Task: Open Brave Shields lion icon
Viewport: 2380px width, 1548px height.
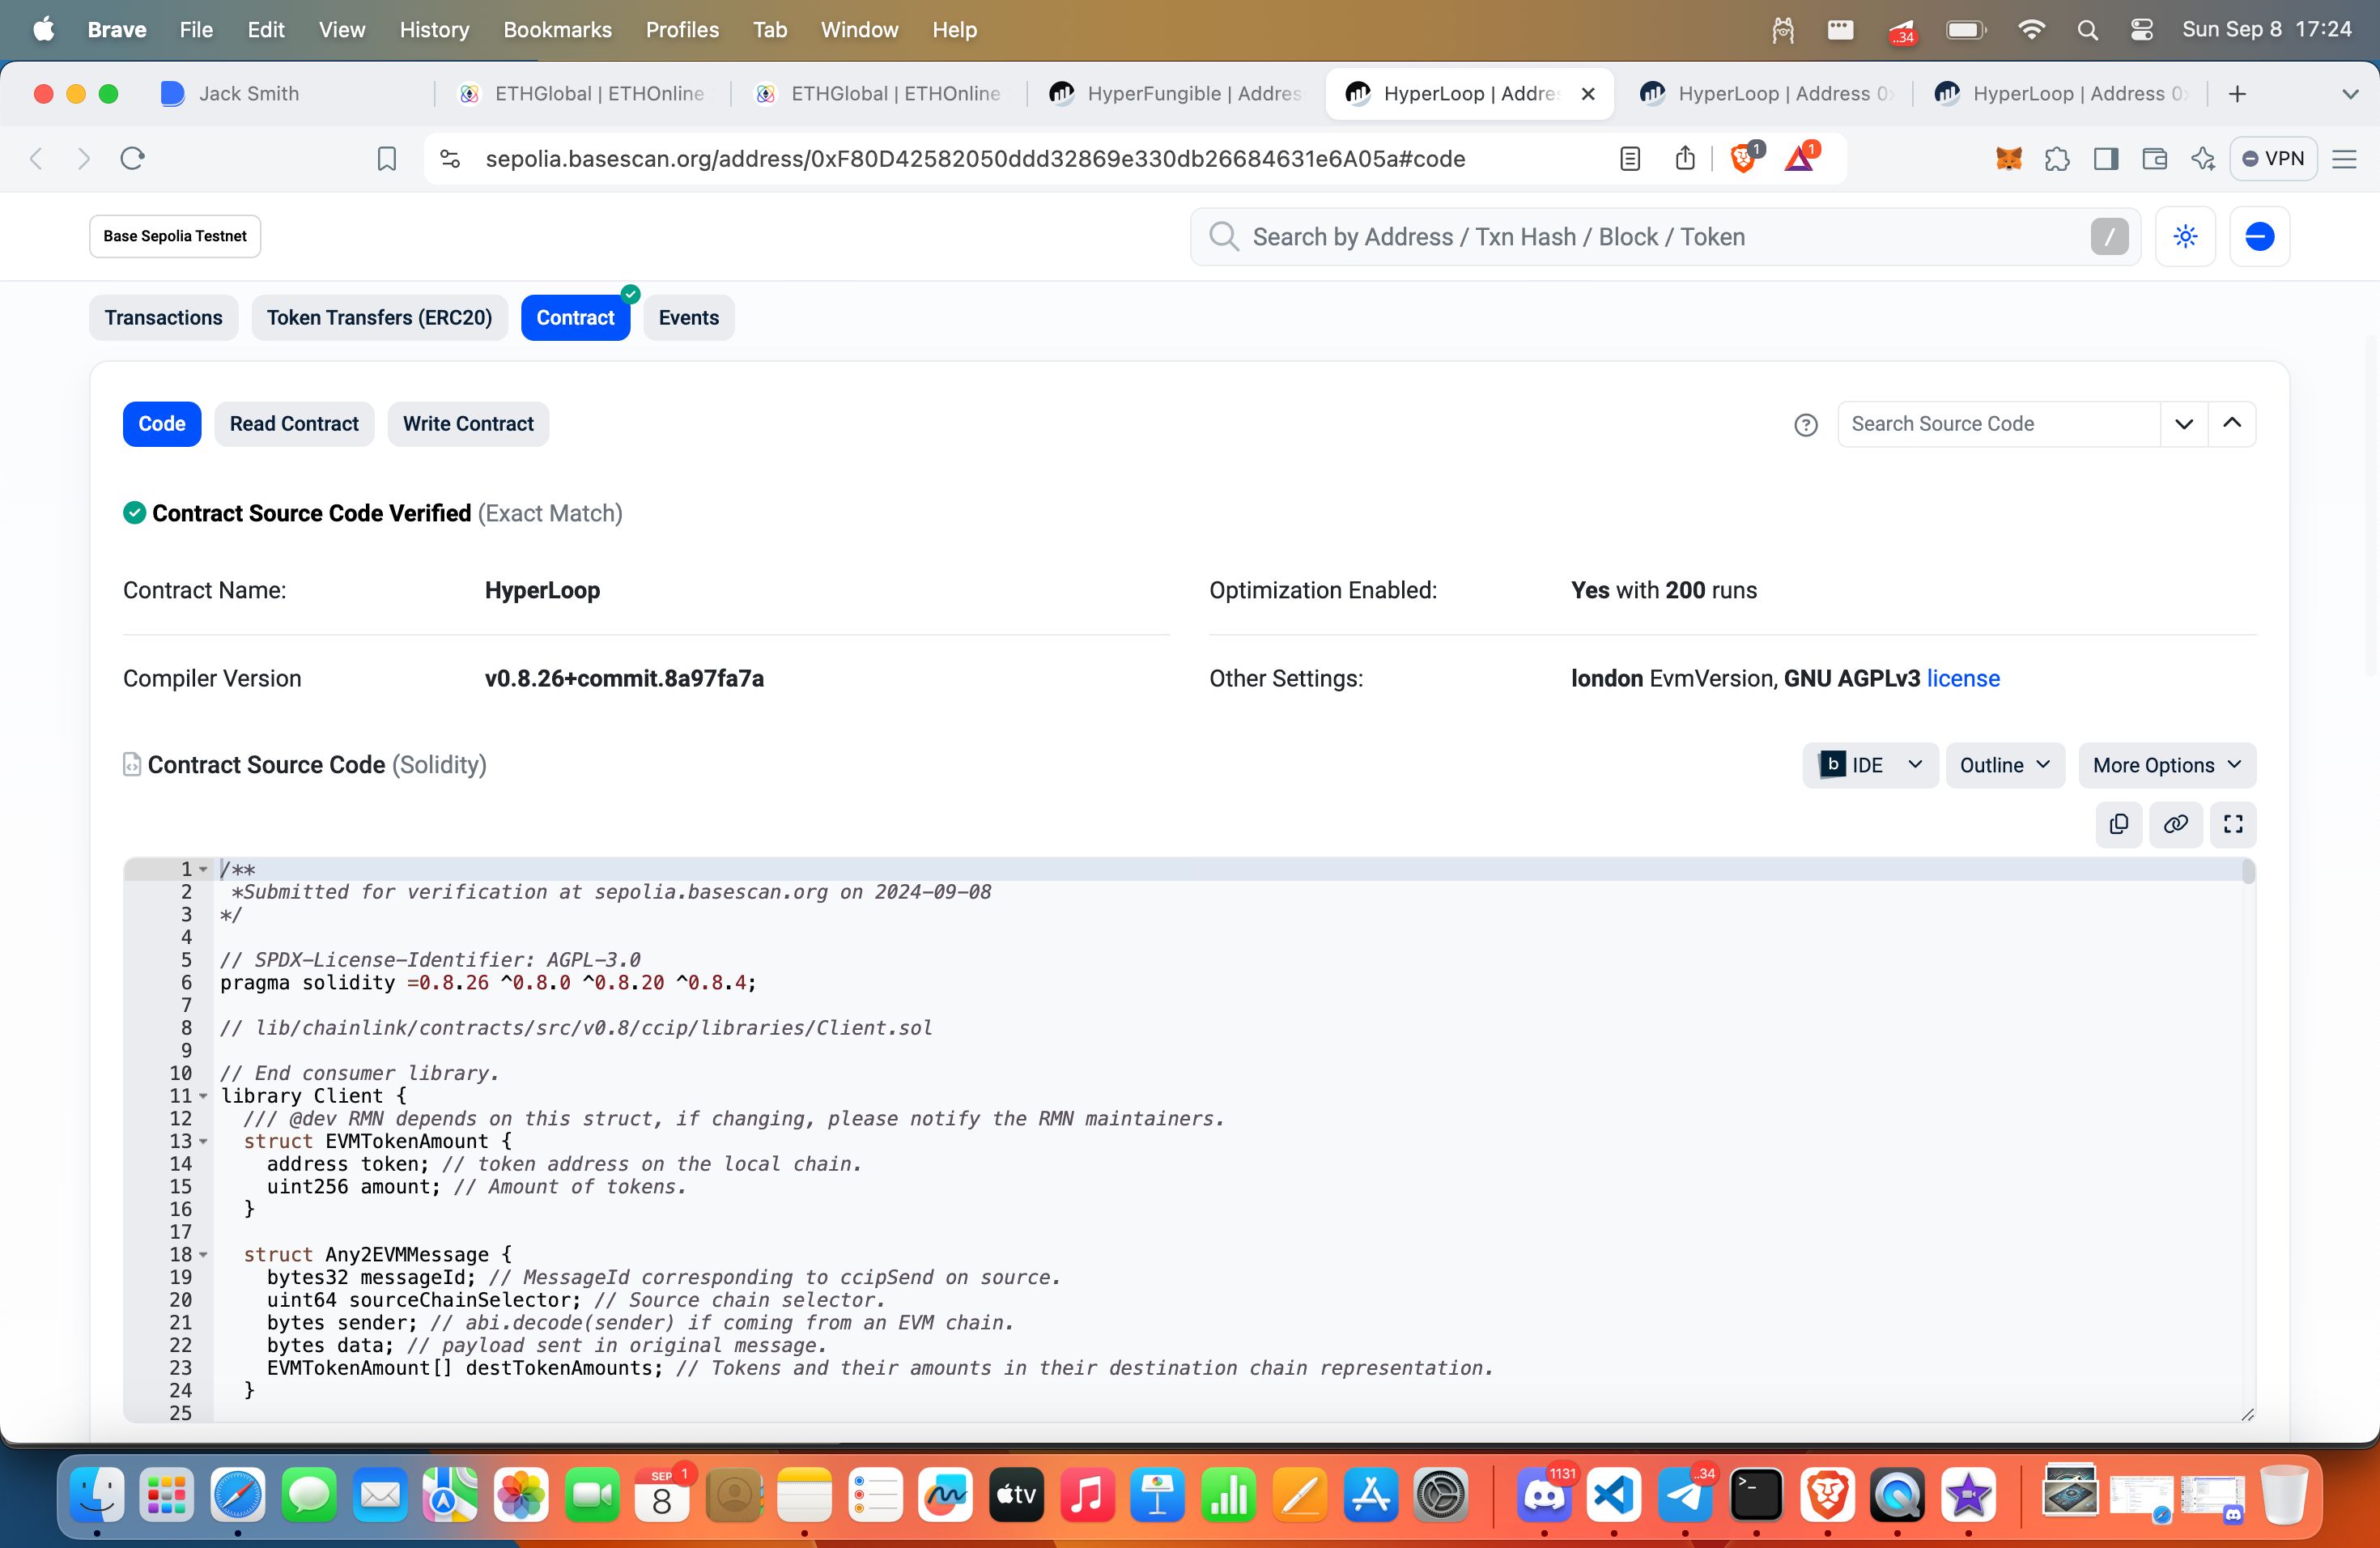Action: point(1744,158)
